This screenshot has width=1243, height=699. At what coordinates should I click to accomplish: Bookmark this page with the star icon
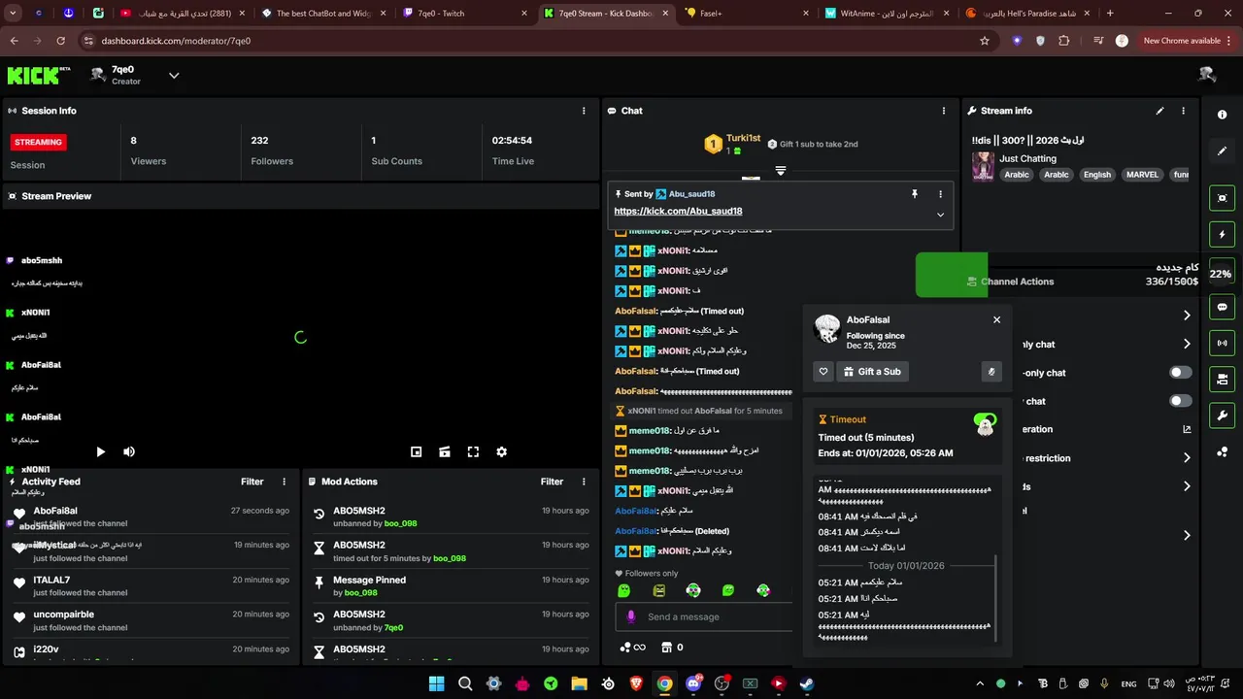(985, 41)
